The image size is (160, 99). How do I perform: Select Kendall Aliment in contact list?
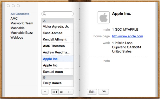[57, 39]
